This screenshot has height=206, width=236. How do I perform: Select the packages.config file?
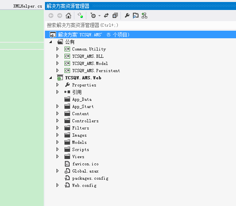coord(90,179)
